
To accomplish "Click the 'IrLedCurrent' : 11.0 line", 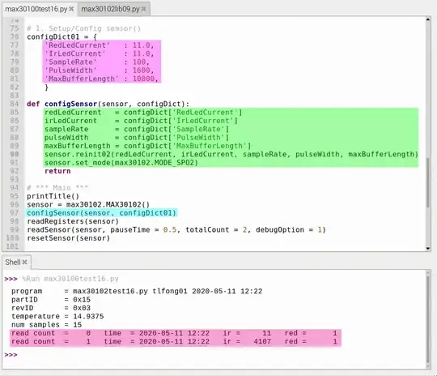I will pos(100,53).
